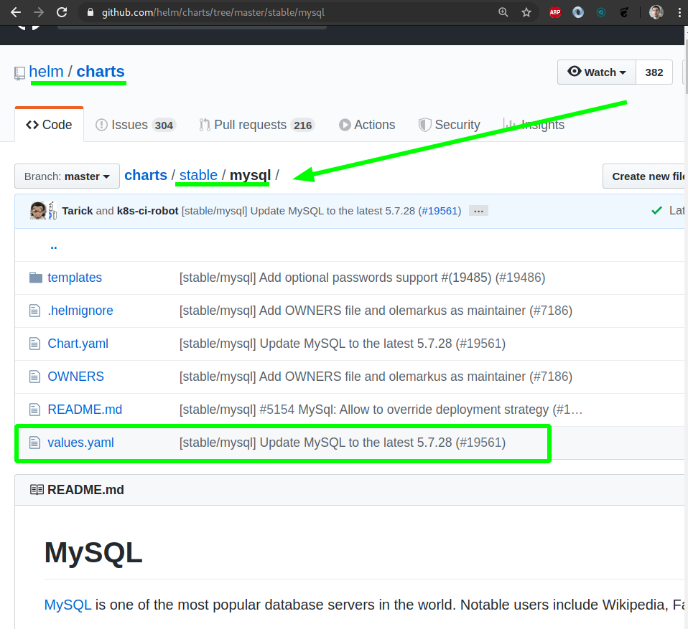Open the README.md file link
The image size is (688, 629).
pos(85,410)
